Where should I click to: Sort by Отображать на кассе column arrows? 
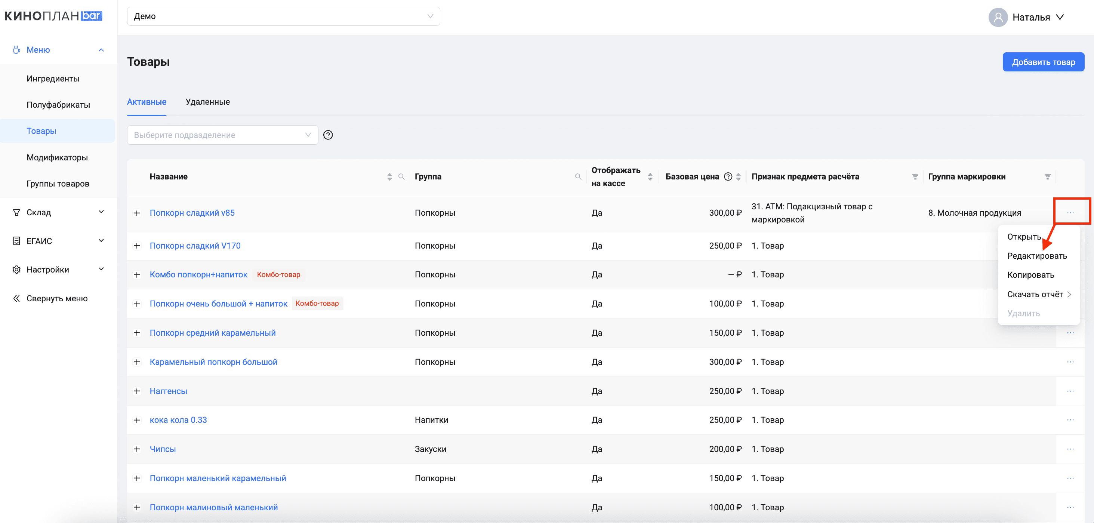click(650, 177)
